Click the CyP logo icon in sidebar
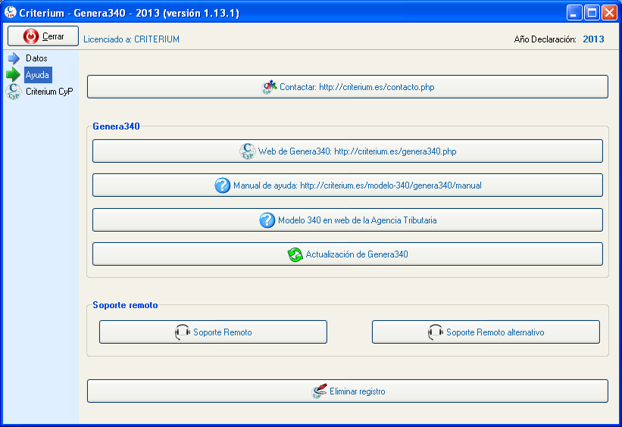This screenshot has width=622, height=427. [14, 91]
